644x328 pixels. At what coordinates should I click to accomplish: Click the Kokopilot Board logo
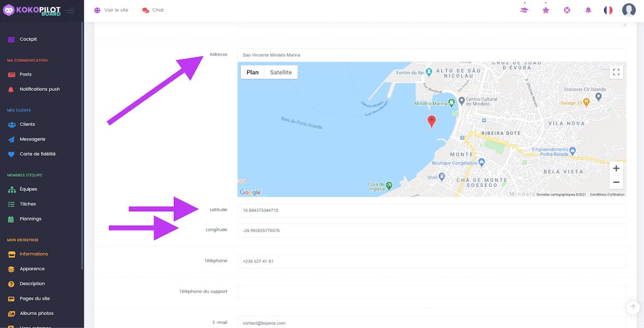(32, 10)
